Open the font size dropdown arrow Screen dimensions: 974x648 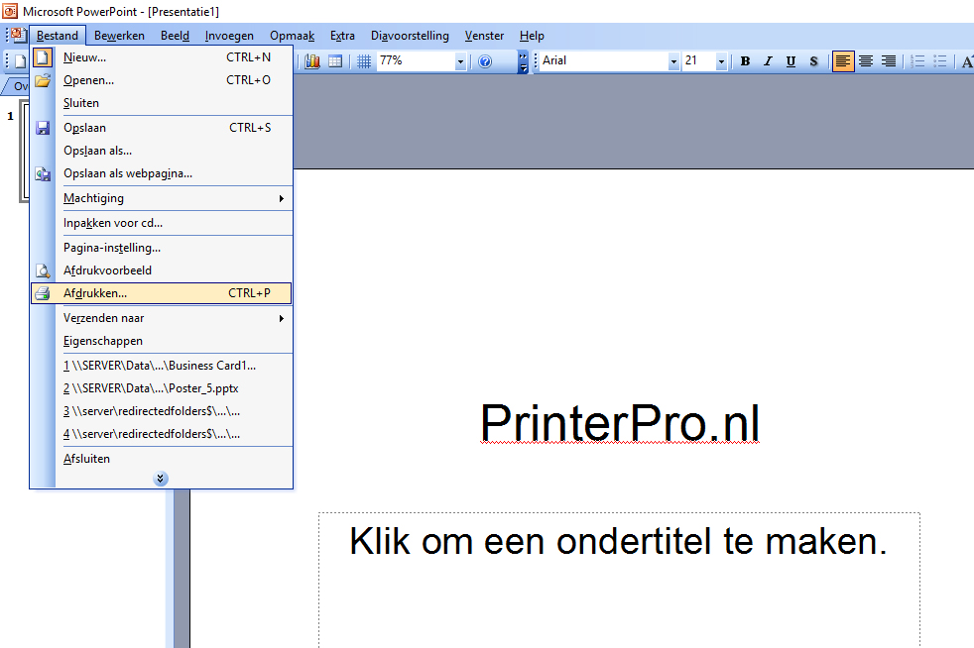(x=721, y=60)
